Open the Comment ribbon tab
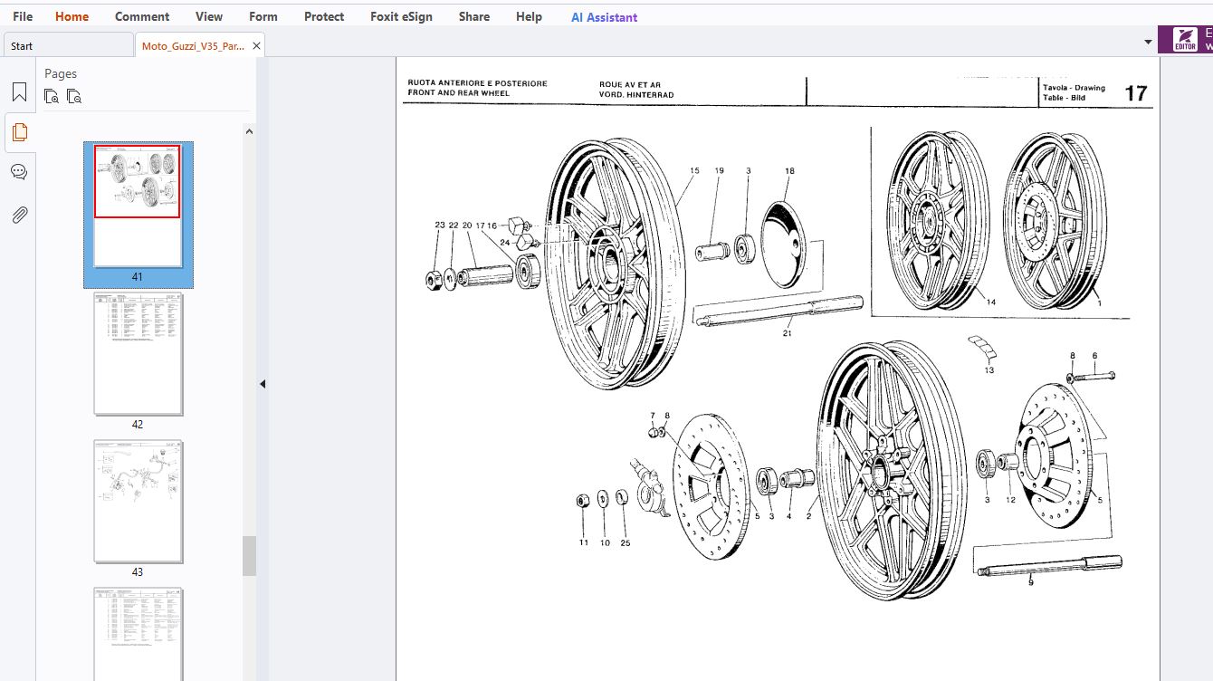Screen dimensions: 1213x681 [142, 16]
